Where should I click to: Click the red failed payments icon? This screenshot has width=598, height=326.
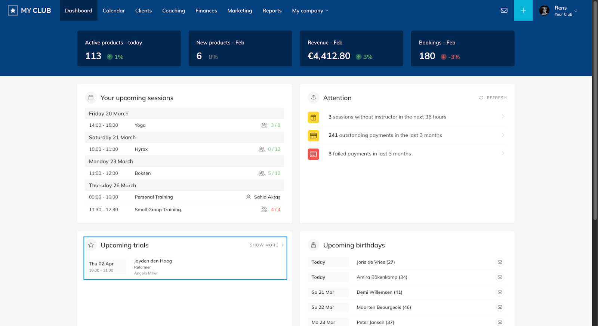coord(313,154)
